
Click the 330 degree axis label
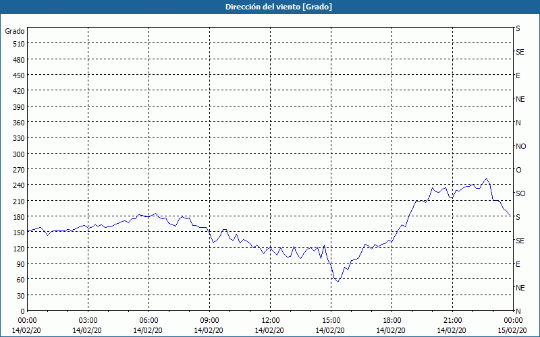[x=19, y=138]
